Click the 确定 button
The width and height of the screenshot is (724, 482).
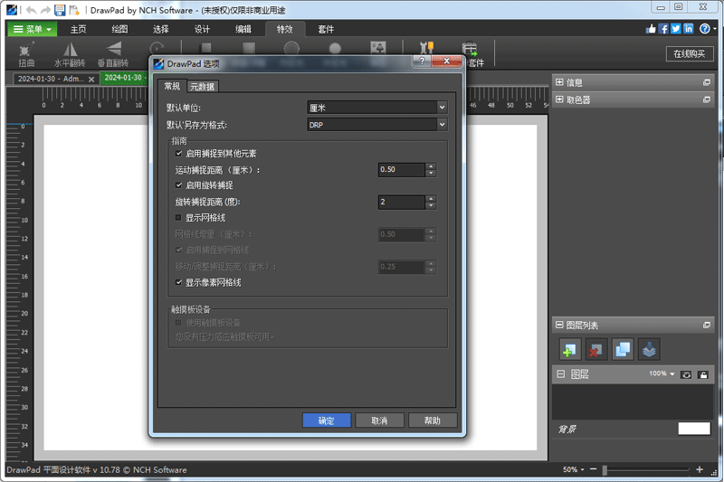click(x=327, y=421)
